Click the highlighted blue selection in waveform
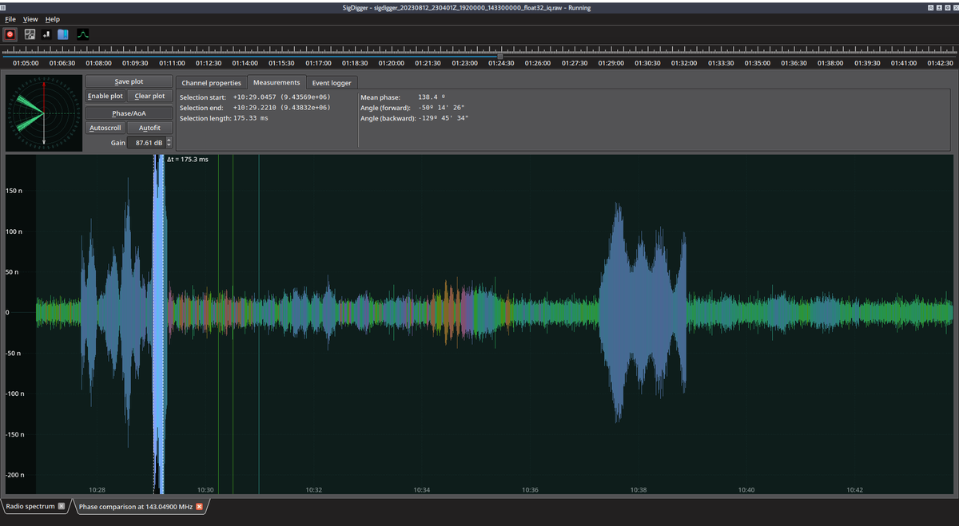Image resolution: width=959 pixels, height=526 pixels. [159, 323]
